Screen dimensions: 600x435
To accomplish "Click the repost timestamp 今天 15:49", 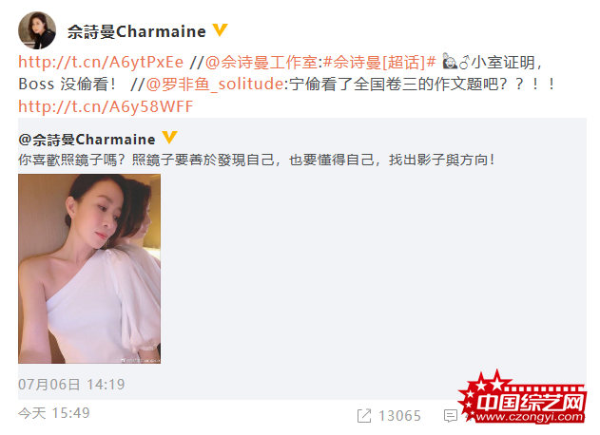I will [x=54, y=413].
